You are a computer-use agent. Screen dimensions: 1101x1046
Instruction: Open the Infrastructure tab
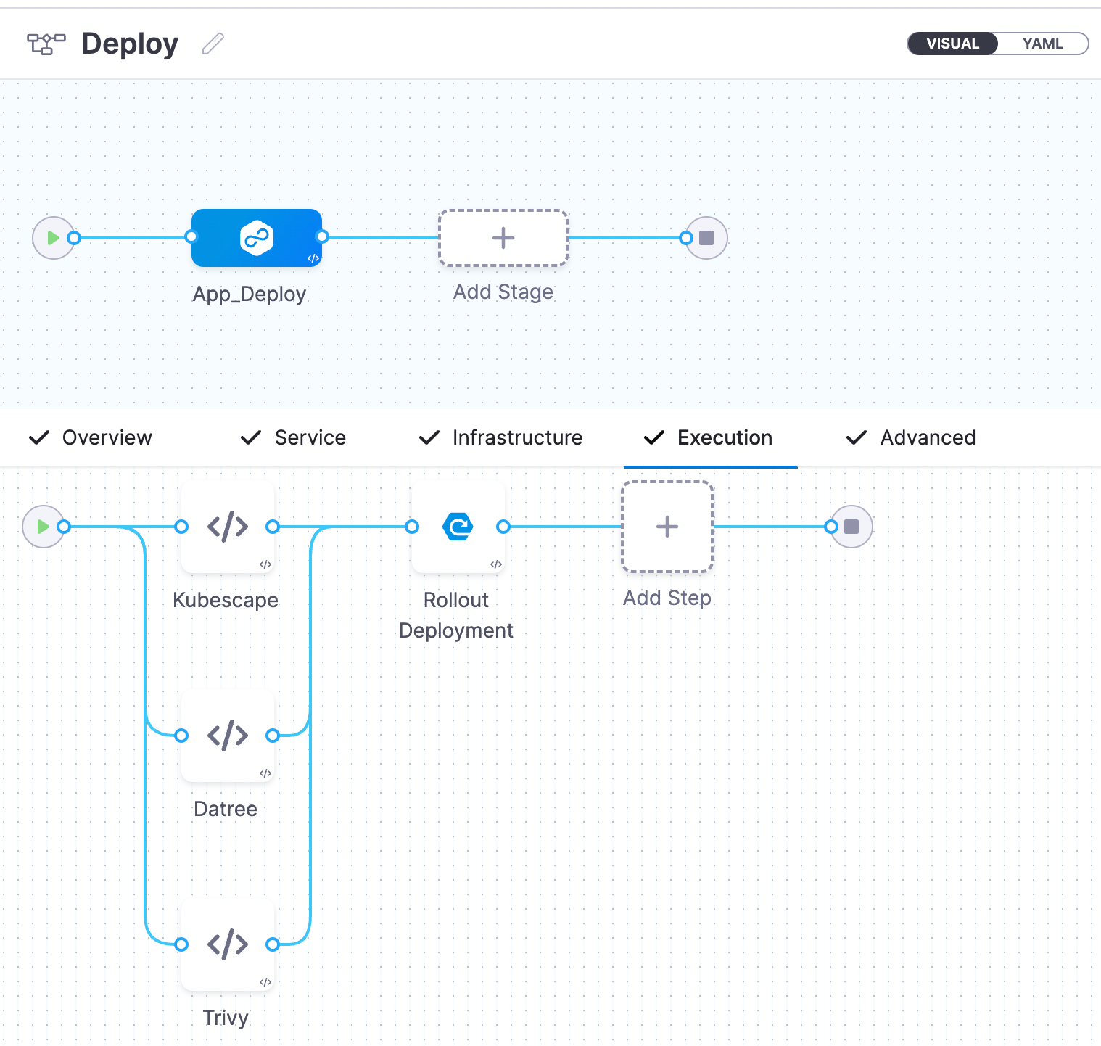click(x=501, y=437)
